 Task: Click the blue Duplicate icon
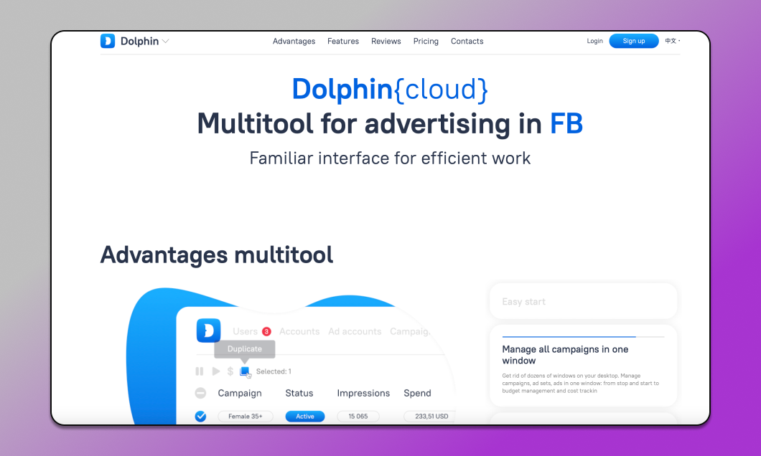245,371
